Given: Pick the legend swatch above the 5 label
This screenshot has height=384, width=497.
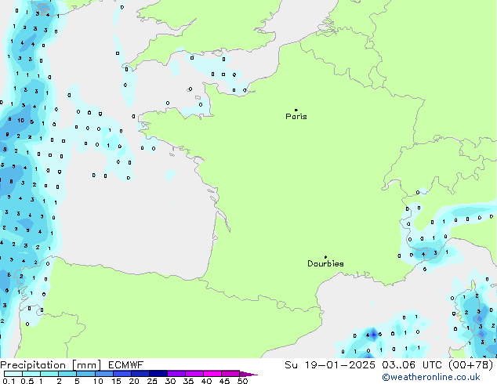Looking at the screenshot, I should click(x=86, y=374).
